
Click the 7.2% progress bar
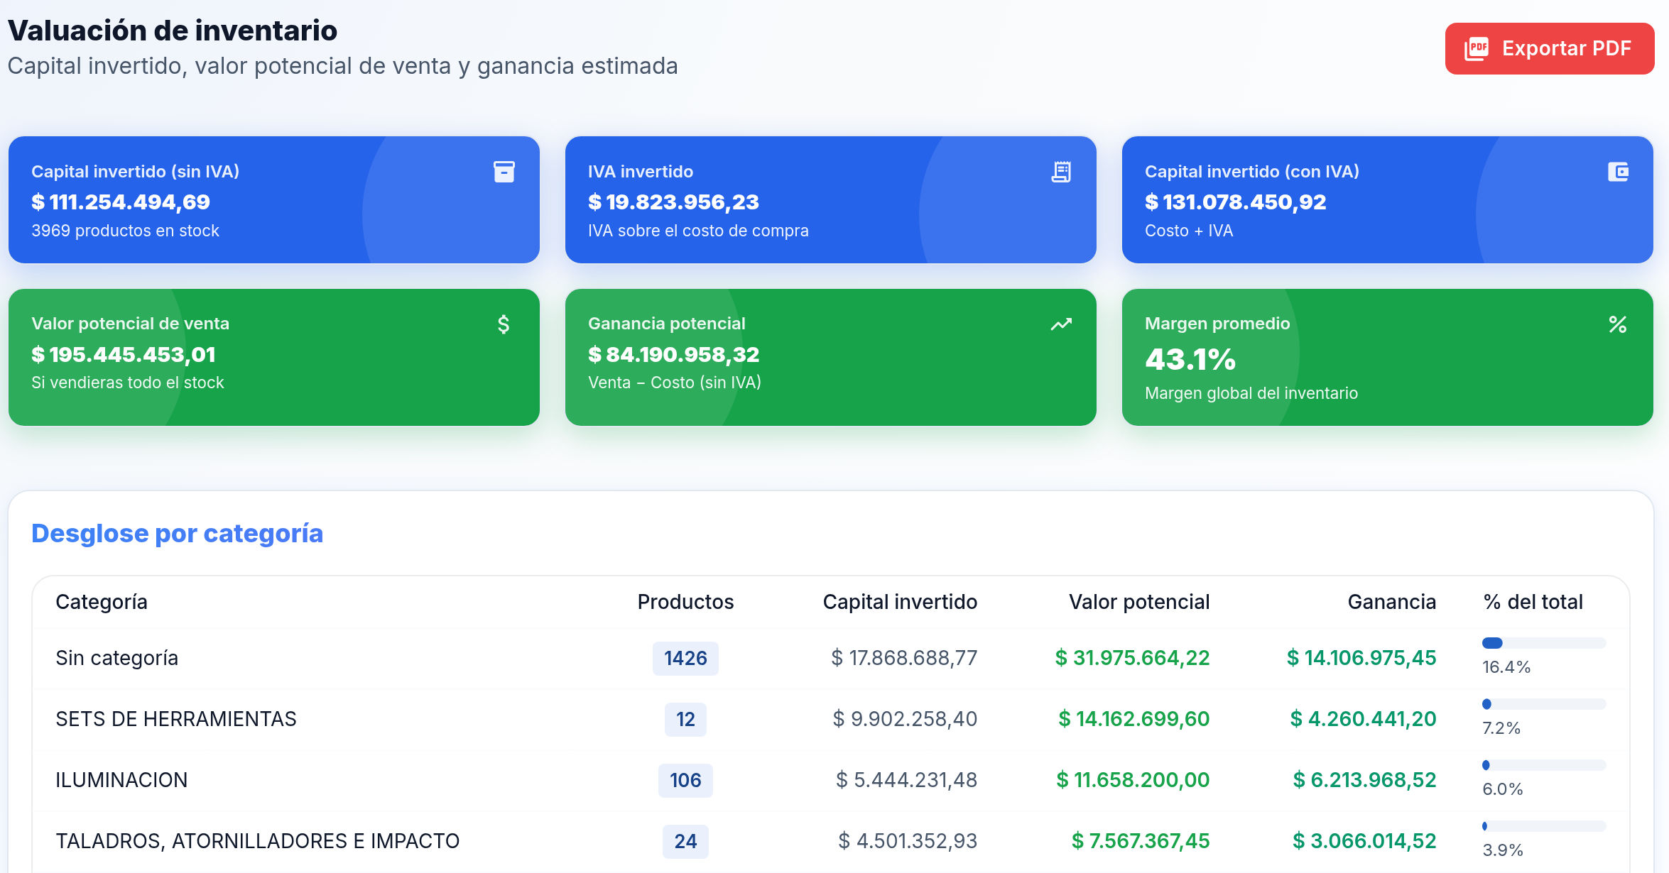point(1544,704)
